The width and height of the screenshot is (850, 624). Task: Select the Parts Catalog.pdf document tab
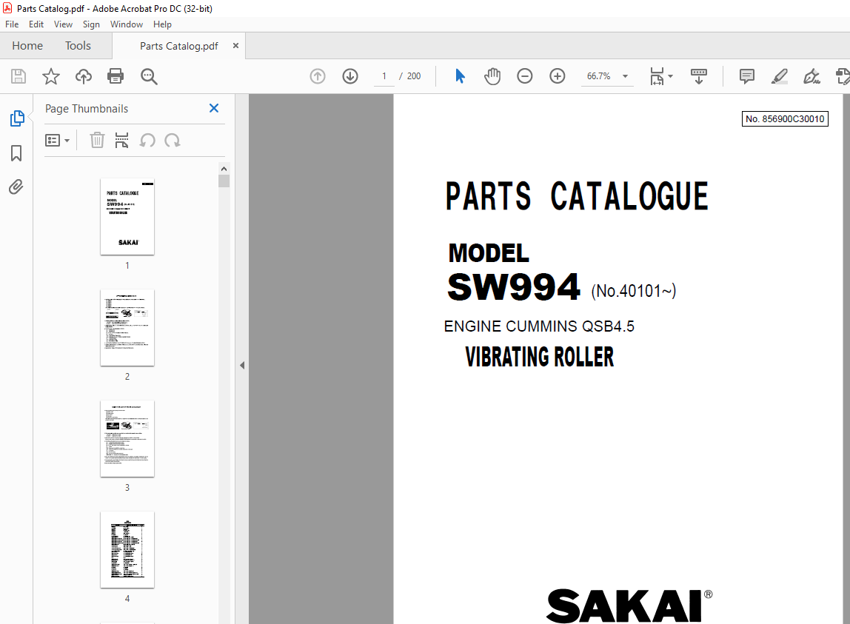(179, 46)
